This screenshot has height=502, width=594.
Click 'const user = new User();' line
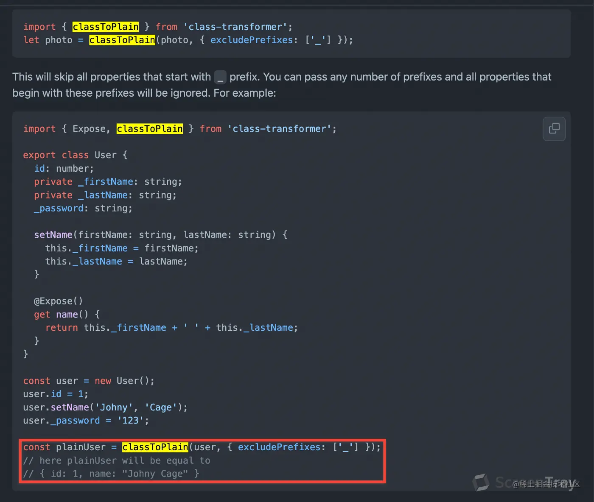pos(89,381)
